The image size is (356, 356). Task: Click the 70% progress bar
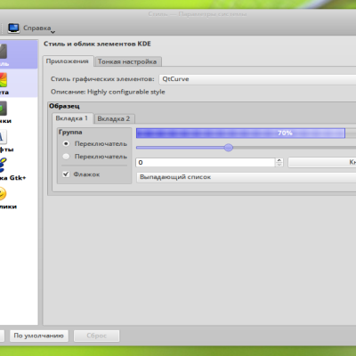click(246, 133)
